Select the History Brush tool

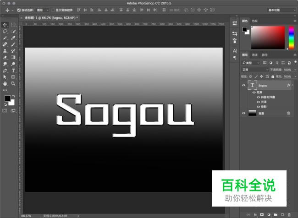(x=13, y=51)
